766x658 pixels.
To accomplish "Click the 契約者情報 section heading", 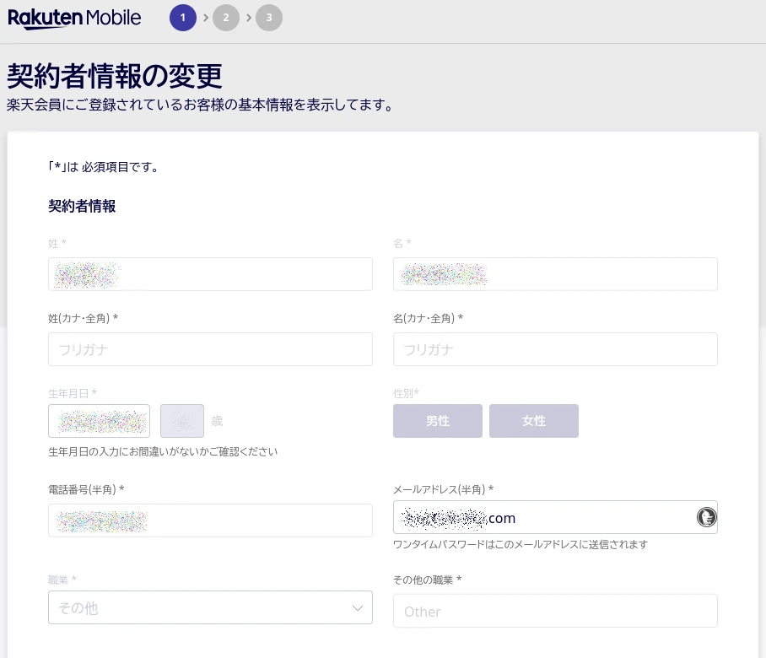I will pyautogui.click(x=82, y=206).
